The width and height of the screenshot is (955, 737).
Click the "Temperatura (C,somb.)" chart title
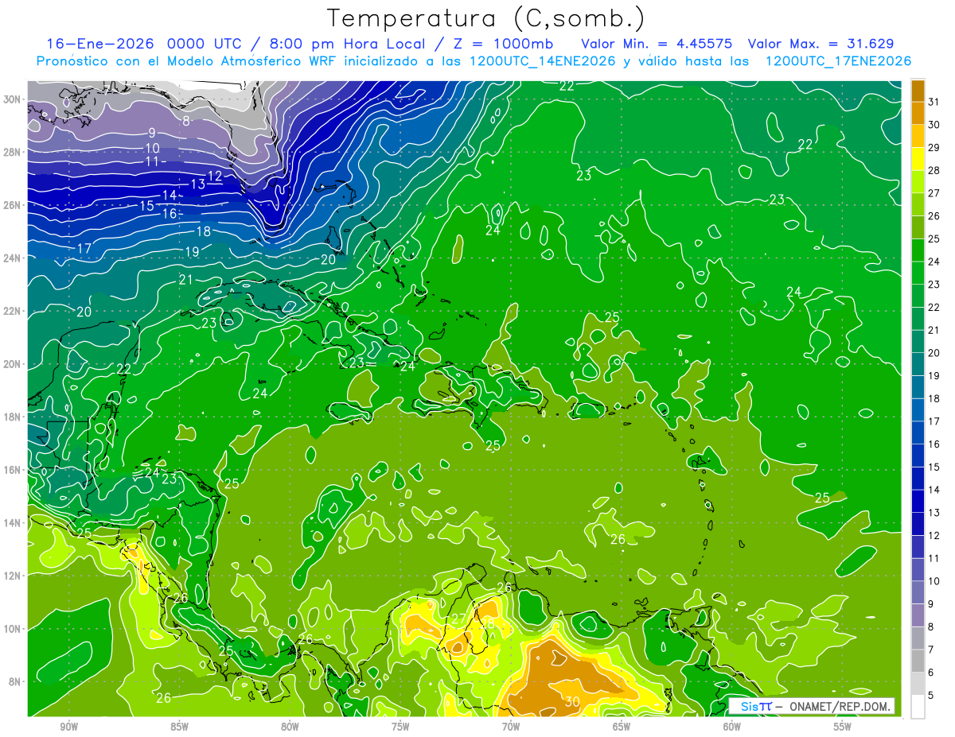click(x=486, y=18)
